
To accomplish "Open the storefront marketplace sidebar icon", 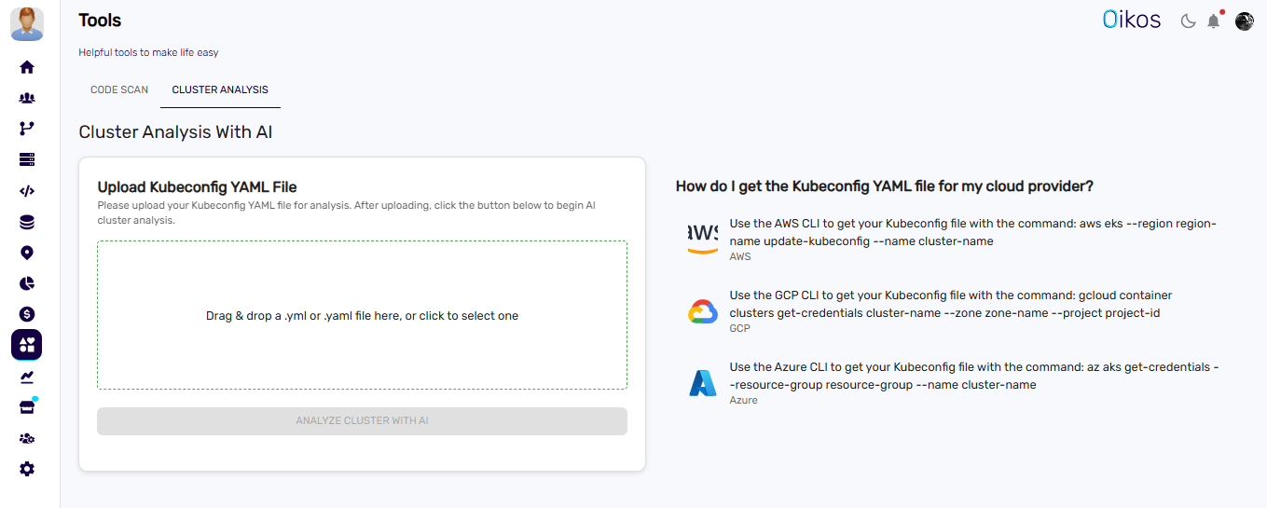I will (27, 407).
